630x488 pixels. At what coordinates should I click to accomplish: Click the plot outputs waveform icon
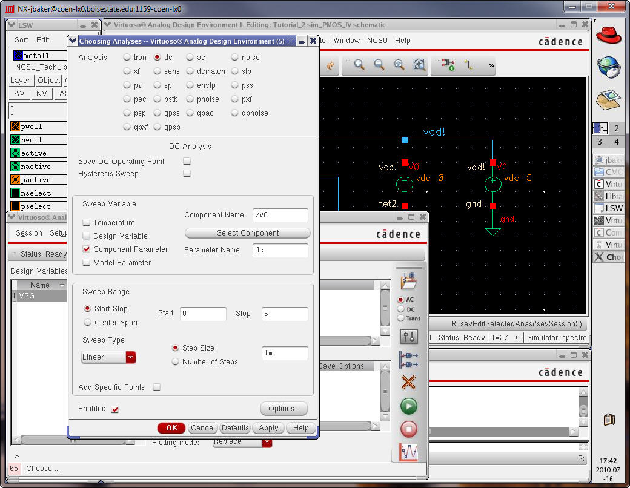click(409, 452)
